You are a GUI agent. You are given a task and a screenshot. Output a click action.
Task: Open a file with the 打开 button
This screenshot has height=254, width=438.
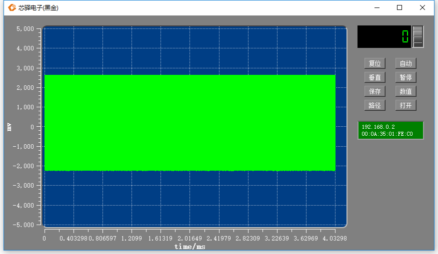coord(405,105)
